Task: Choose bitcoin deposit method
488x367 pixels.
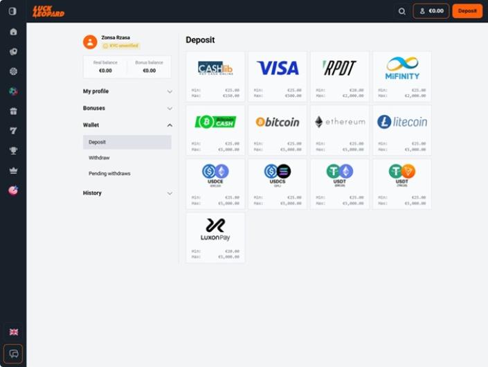Action: click(x=278, y=130)
